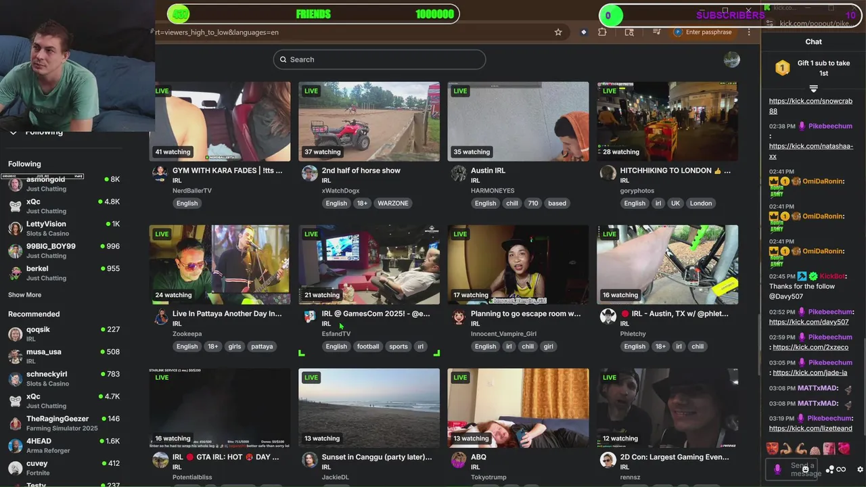Open kick.com/snowcrab88 link in chat
866x487 pixels.
pyautogui.click(x=811, y=106)
